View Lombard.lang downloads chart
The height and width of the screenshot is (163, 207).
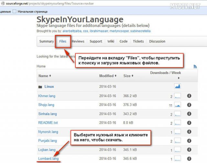178,158
